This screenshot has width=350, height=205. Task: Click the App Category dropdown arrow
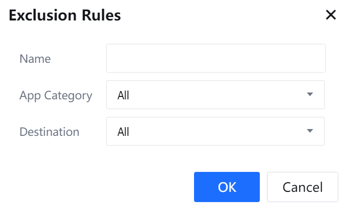click(310, 95)
